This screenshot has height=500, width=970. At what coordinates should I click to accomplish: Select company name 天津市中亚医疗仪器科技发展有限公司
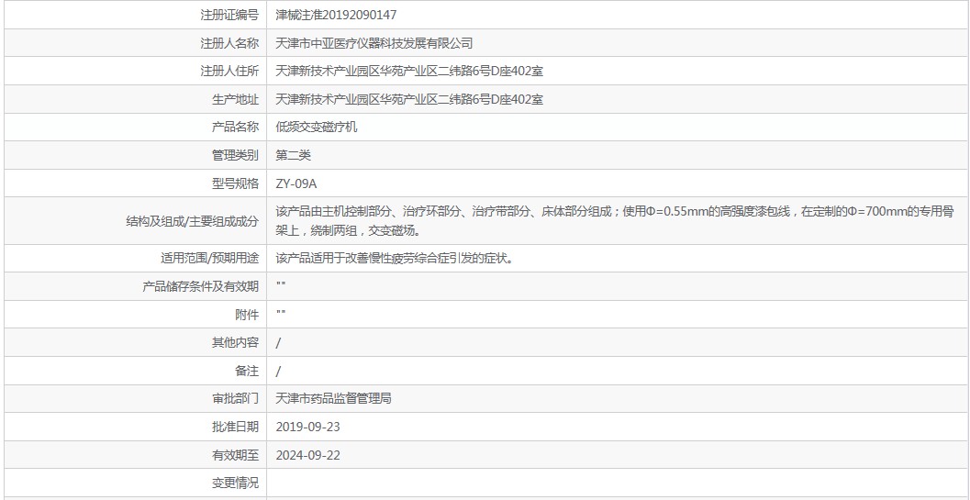coord(374,43)
